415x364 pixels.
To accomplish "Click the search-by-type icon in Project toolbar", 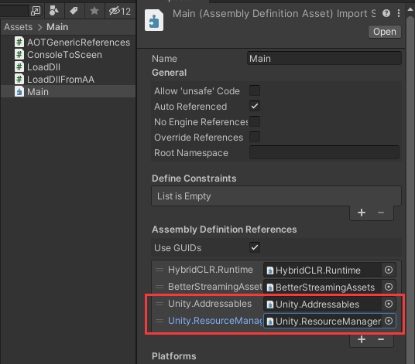I will pos(54,11).
